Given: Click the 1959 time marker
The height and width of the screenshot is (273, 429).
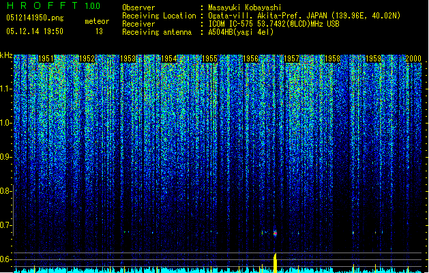Looking at the screenshot, I should click(x=374, y=59).
